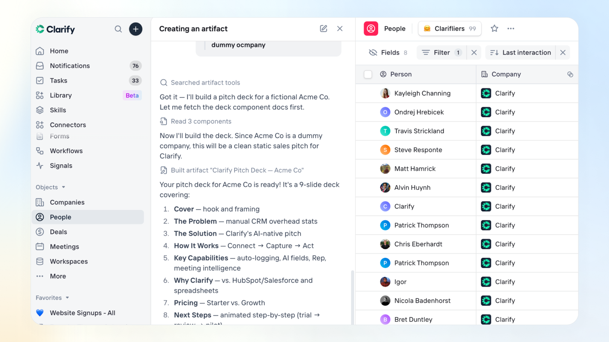The width and height of the screenshot is (609, 342).
Task: Open the Filter button with 1 filter
Action: pyautogui.click(x=442, y=53)
